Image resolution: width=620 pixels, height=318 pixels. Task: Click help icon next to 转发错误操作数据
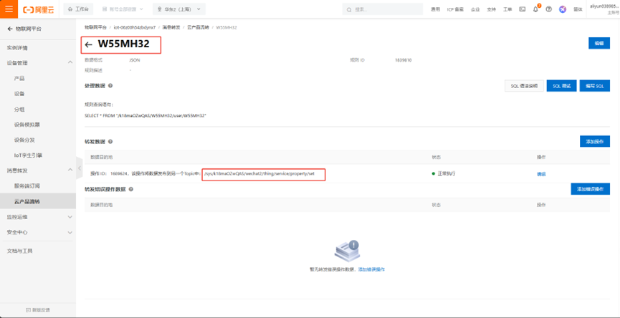[x=130, y=189]
